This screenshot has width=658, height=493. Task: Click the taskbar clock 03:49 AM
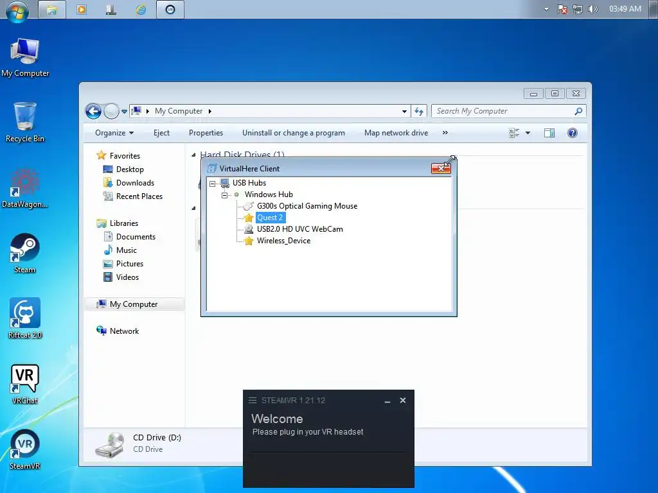[625, 9]
